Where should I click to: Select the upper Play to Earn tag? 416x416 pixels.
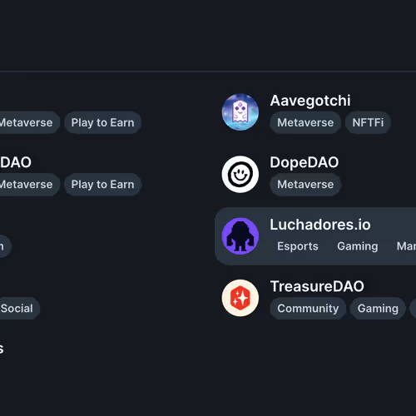[x=102, y=122]
